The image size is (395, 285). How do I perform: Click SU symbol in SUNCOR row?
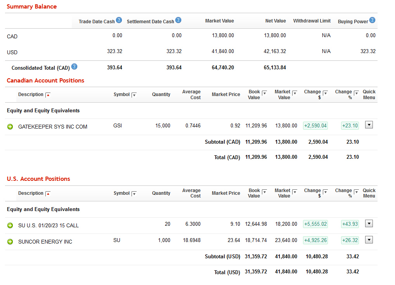(117, 240)
